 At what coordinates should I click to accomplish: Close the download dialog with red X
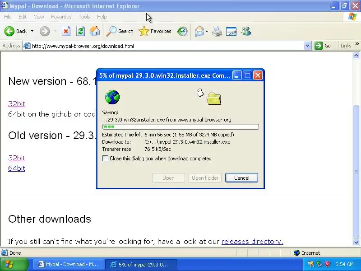258,75
